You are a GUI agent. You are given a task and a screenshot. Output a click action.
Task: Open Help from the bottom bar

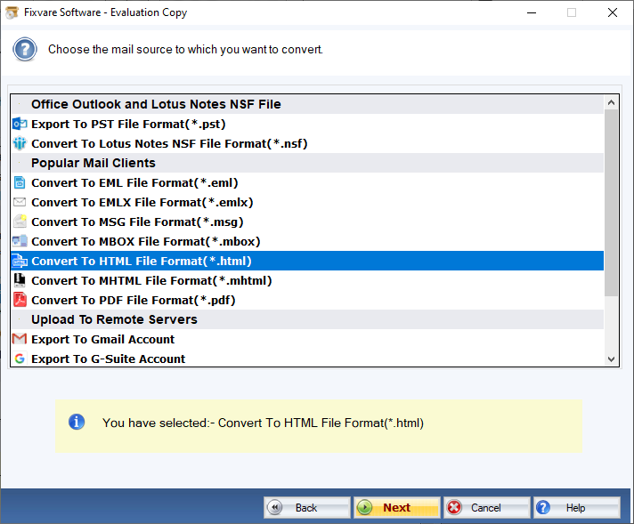pyautogui.click(x=577, y=507)
